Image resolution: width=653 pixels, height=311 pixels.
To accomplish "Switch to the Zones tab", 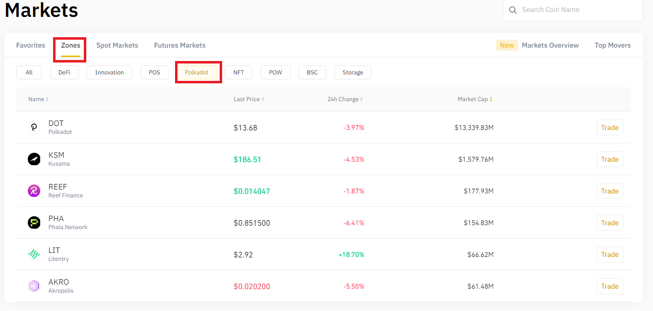I will [x=70, y=45].
